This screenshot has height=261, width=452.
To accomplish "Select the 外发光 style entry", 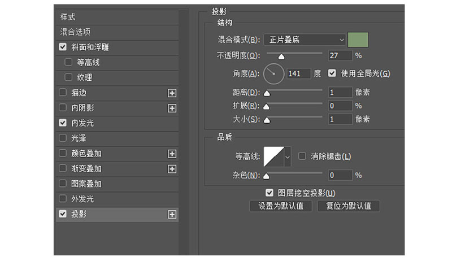I will 117,199.
